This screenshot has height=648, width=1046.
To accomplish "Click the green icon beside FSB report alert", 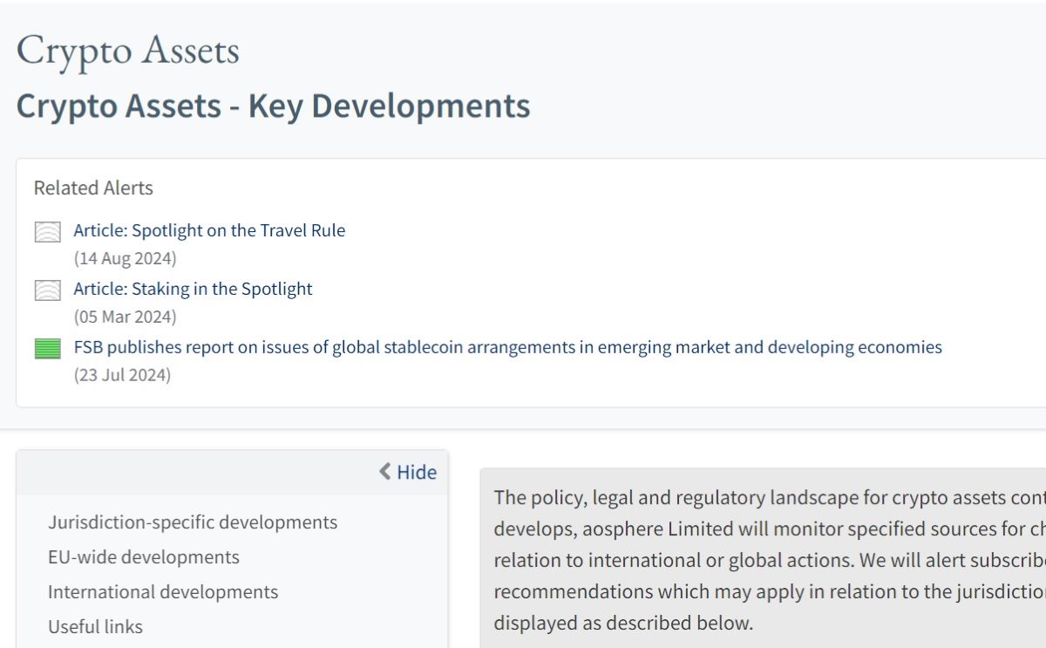I will pyautogui.click(x=47, y=349).
